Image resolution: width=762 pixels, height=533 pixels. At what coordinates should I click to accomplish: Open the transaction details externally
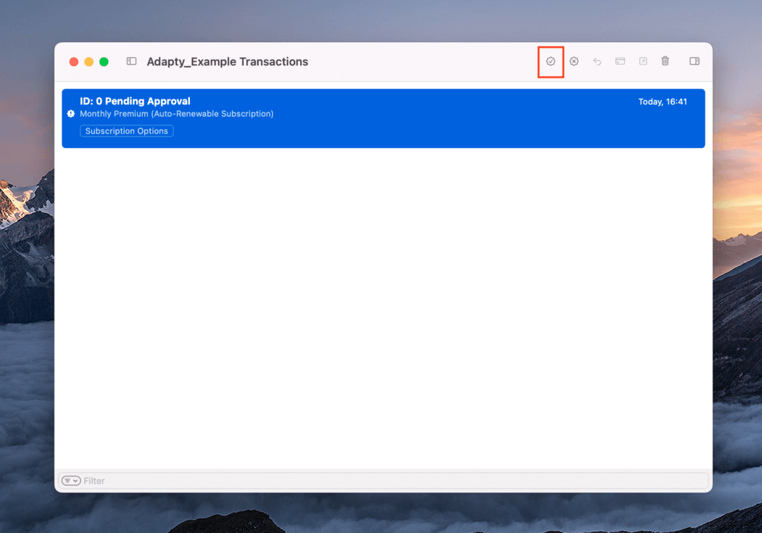(x=643, y=62)
